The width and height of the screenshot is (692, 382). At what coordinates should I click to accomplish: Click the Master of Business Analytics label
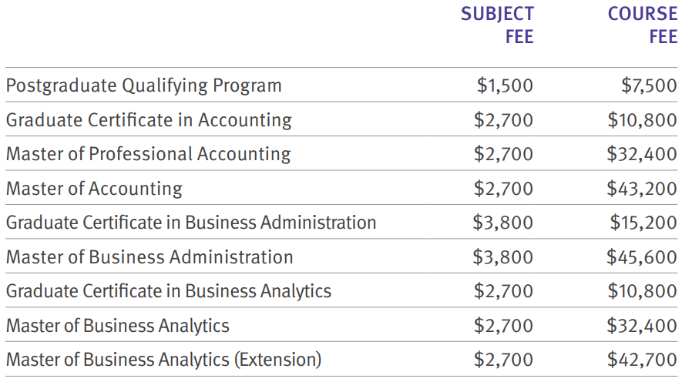tap(118, 326)
